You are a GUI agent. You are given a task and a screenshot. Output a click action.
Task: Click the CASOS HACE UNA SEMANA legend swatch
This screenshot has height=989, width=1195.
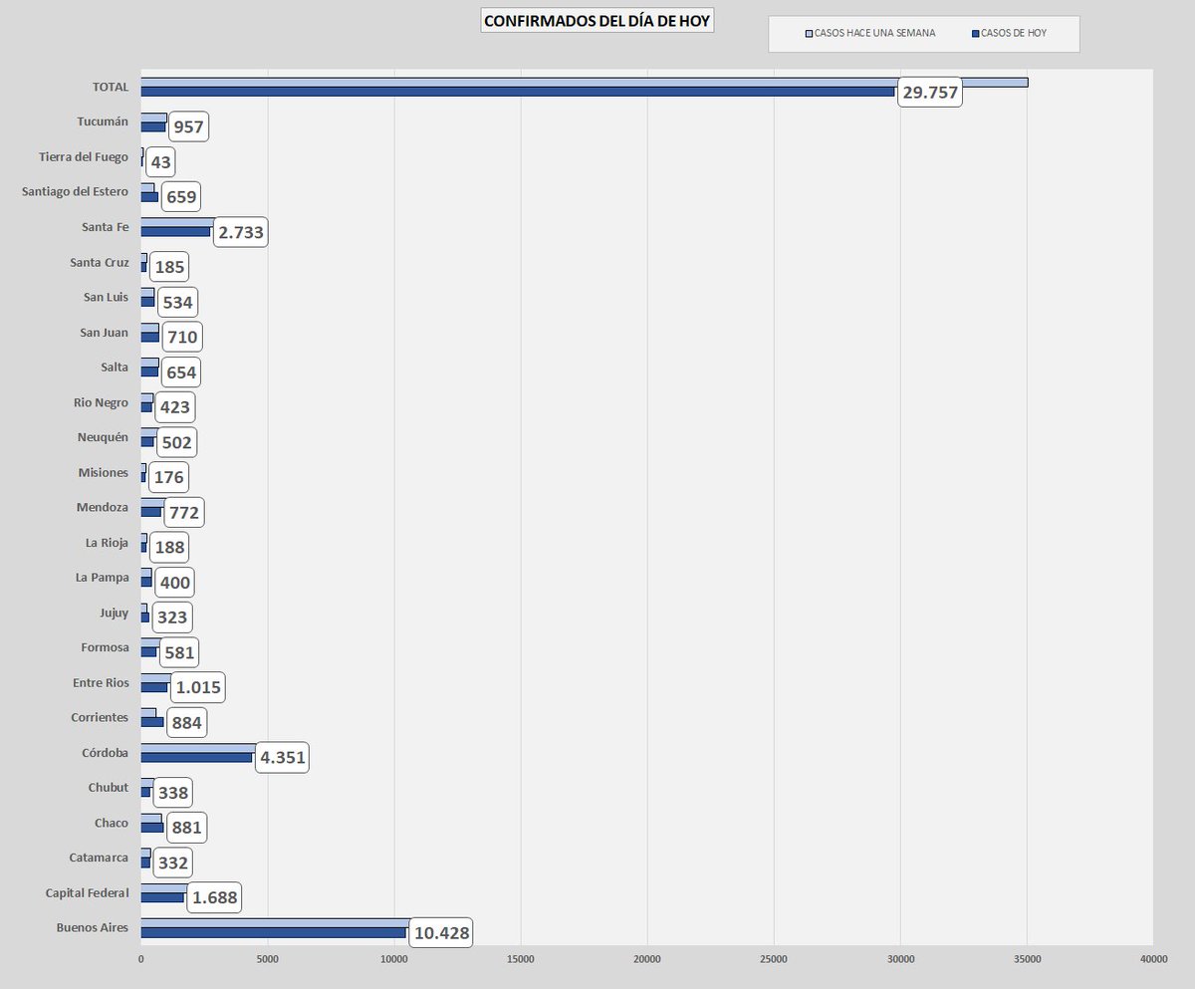point(809,34)
